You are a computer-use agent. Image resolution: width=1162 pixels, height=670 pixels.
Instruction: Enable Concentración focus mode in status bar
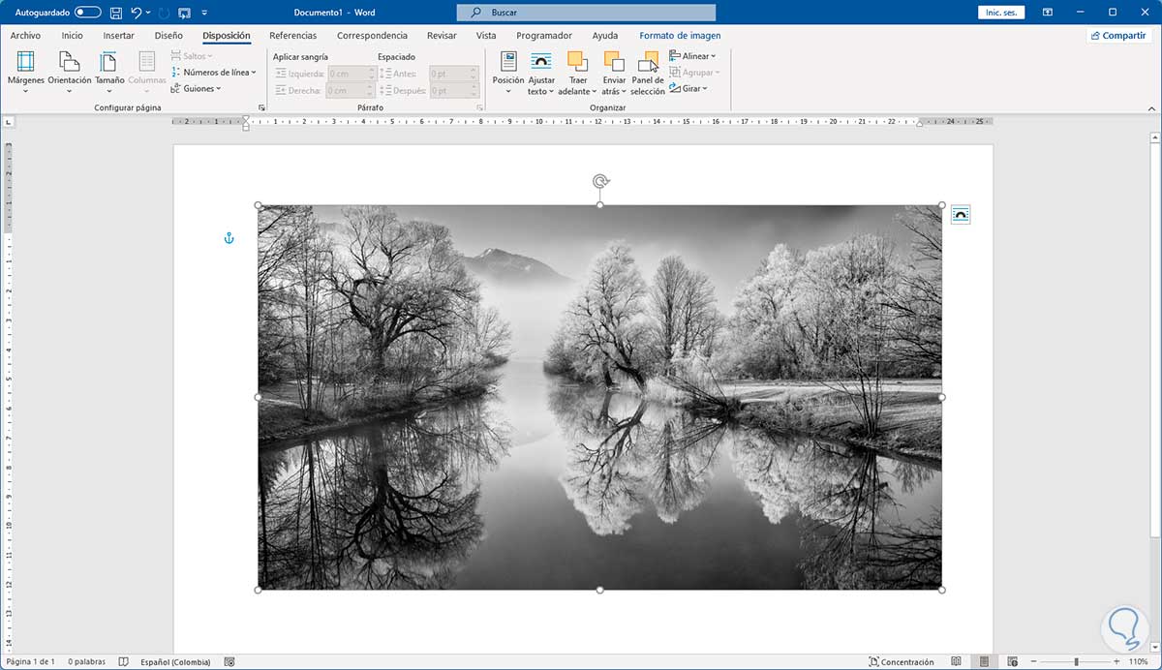(x=902, y=662)
